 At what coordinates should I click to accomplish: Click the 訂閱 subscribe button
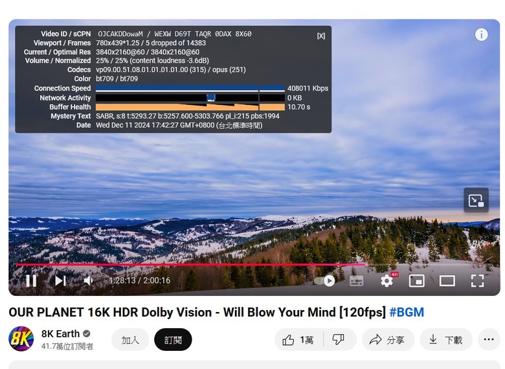[x=173, y=340]
